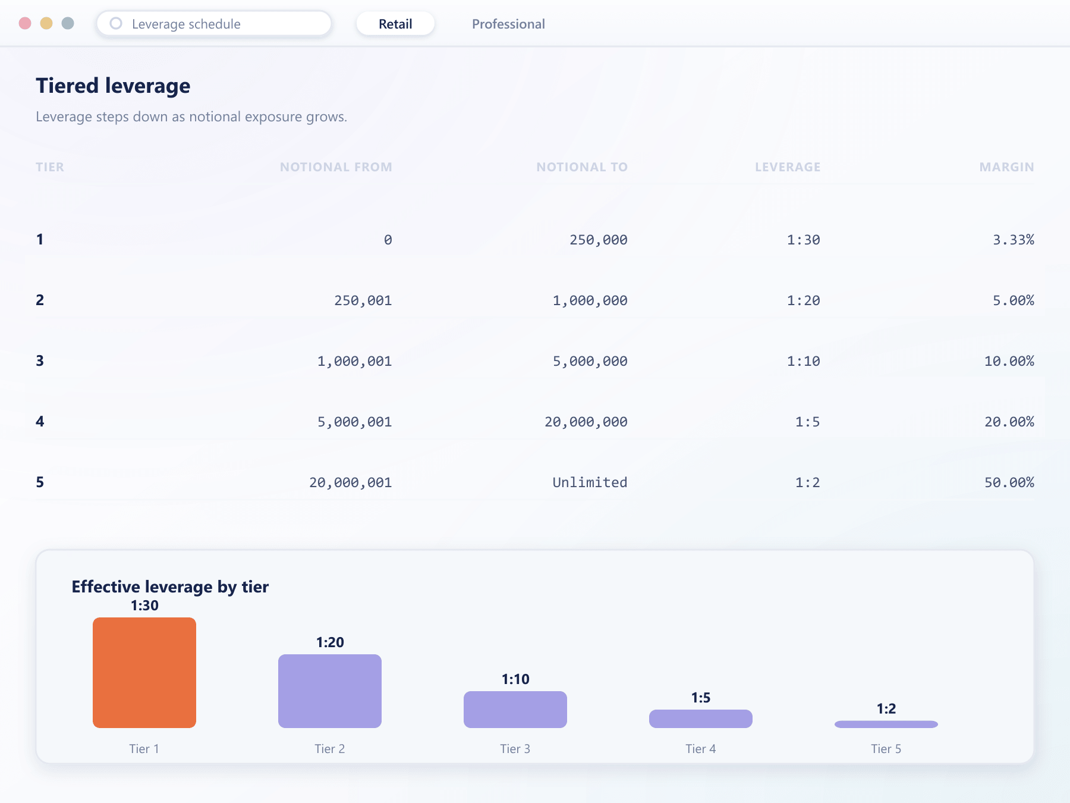Click the Tier 3 chart bar
The width and height of the screenshot is (1070, 803).
[x=515, y=710]
